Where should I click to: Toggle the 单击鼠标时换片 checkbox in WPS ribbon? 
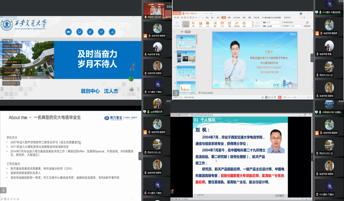283,22
